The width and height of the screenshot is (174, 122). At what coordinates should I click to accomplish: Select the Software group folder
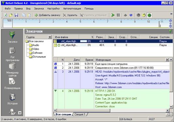(x=36, y=53)
